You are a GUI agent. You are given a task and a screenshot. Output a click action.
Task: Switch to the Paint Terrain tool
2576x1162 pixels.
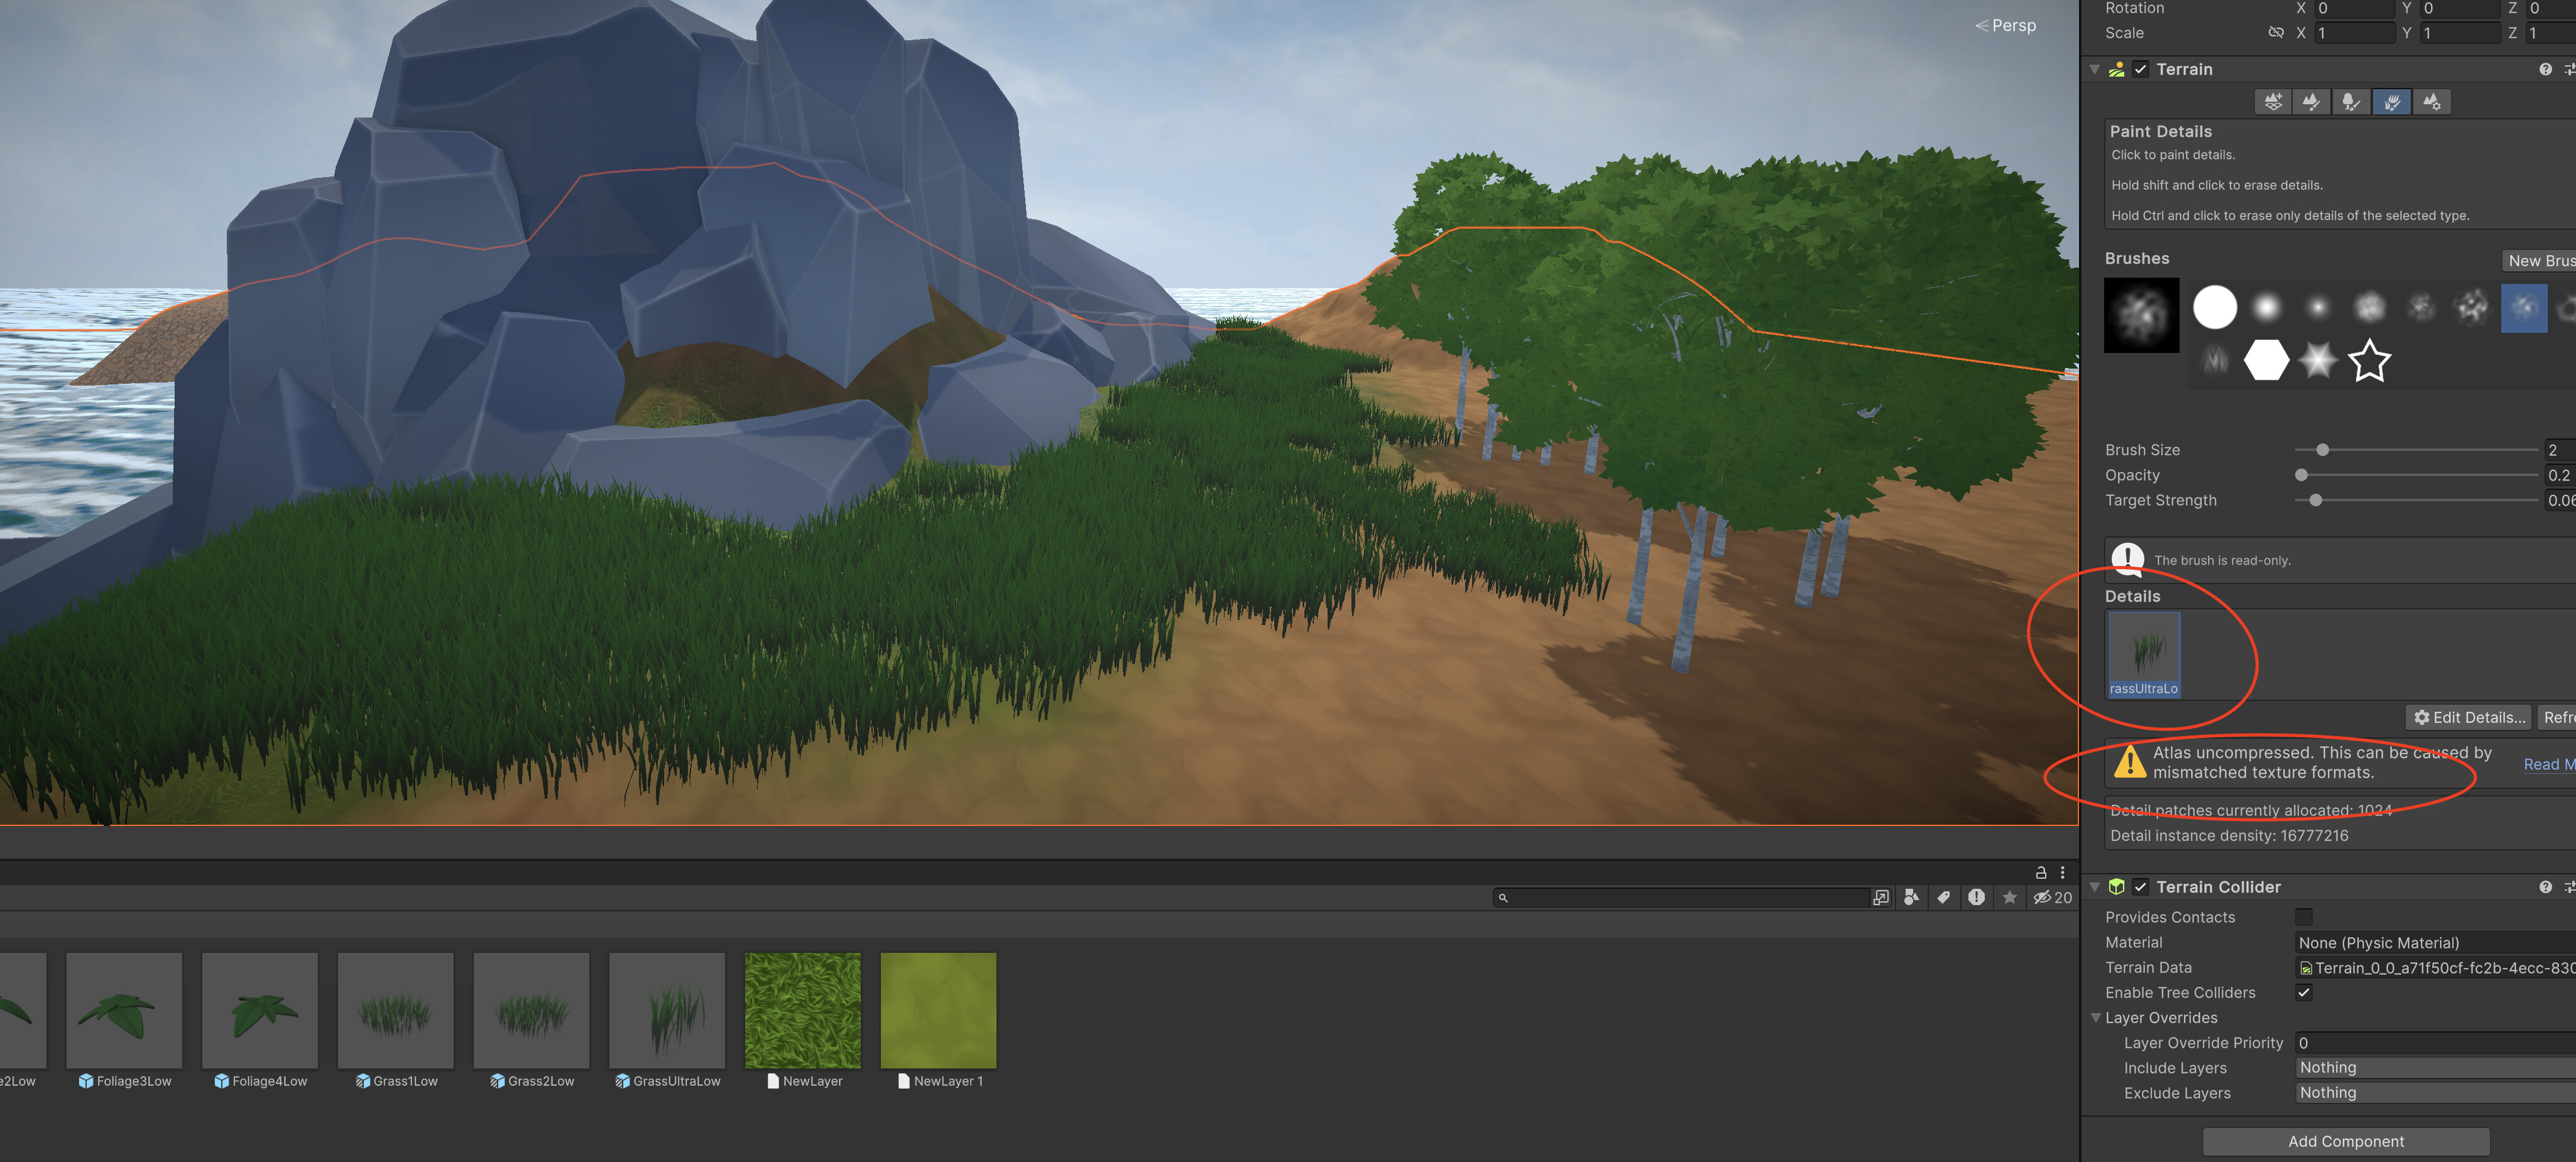pos(2311,101)
